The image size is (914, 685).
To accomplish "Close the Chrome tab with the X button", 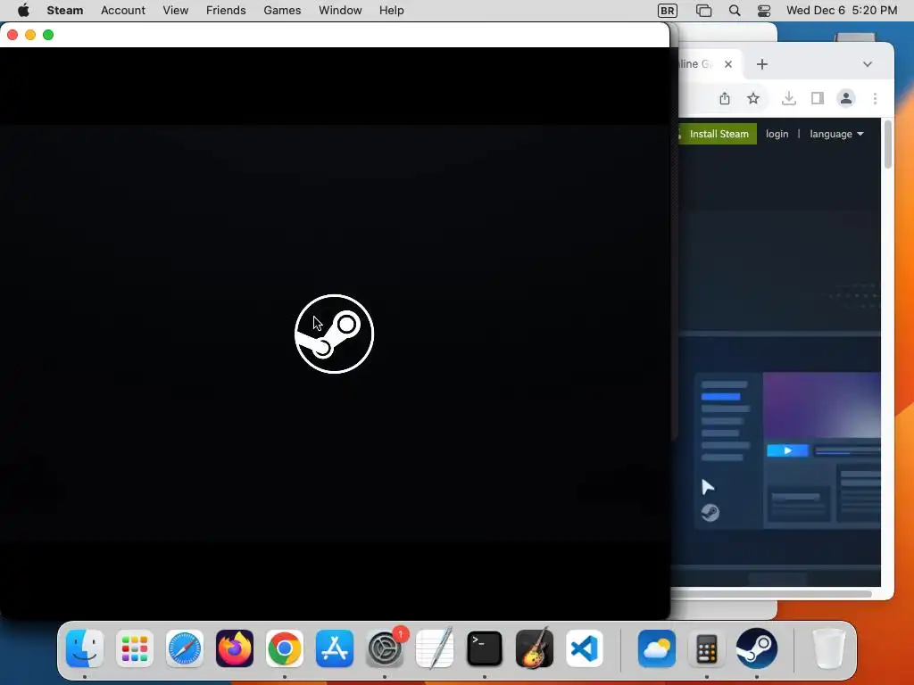I will coord(728,64).
